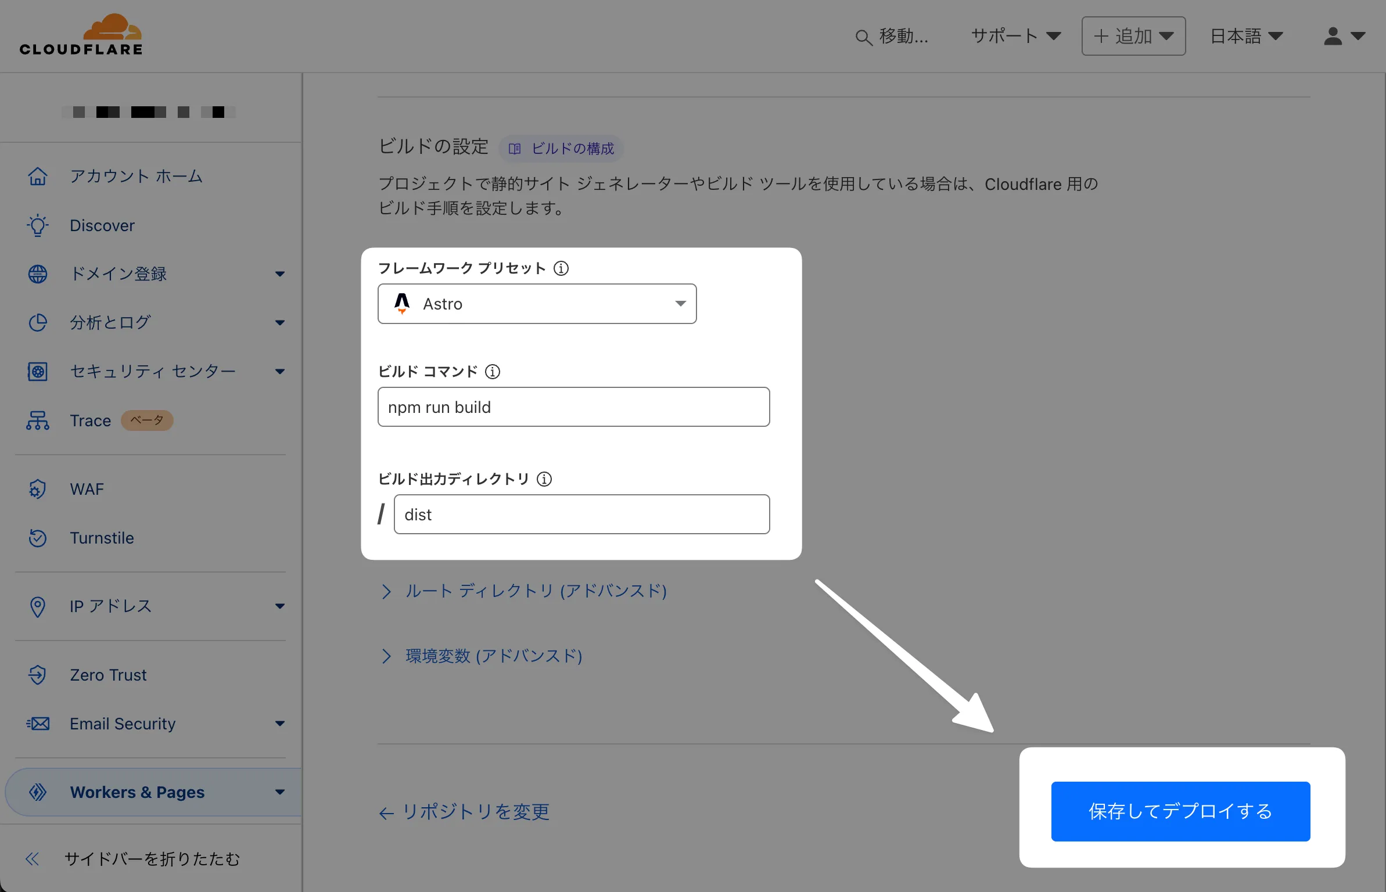Image resolution: width=1386 pixels, height=892 pixels.
Task: Open the 日本語 language dropdown
Action: pyautogui.click(x=1246, y=36)
